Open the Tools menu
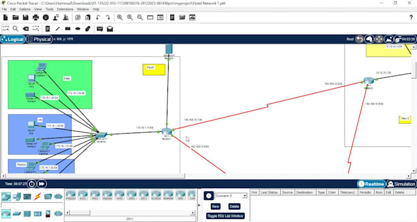This screenshot has height=222, width=417. pyautogui.click(x=50, y=9)
